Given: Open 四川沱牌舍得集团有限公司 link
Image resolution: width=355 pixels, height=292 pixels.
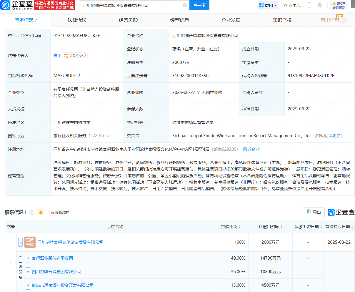Looking at the screenshot, I should (56, 272).
